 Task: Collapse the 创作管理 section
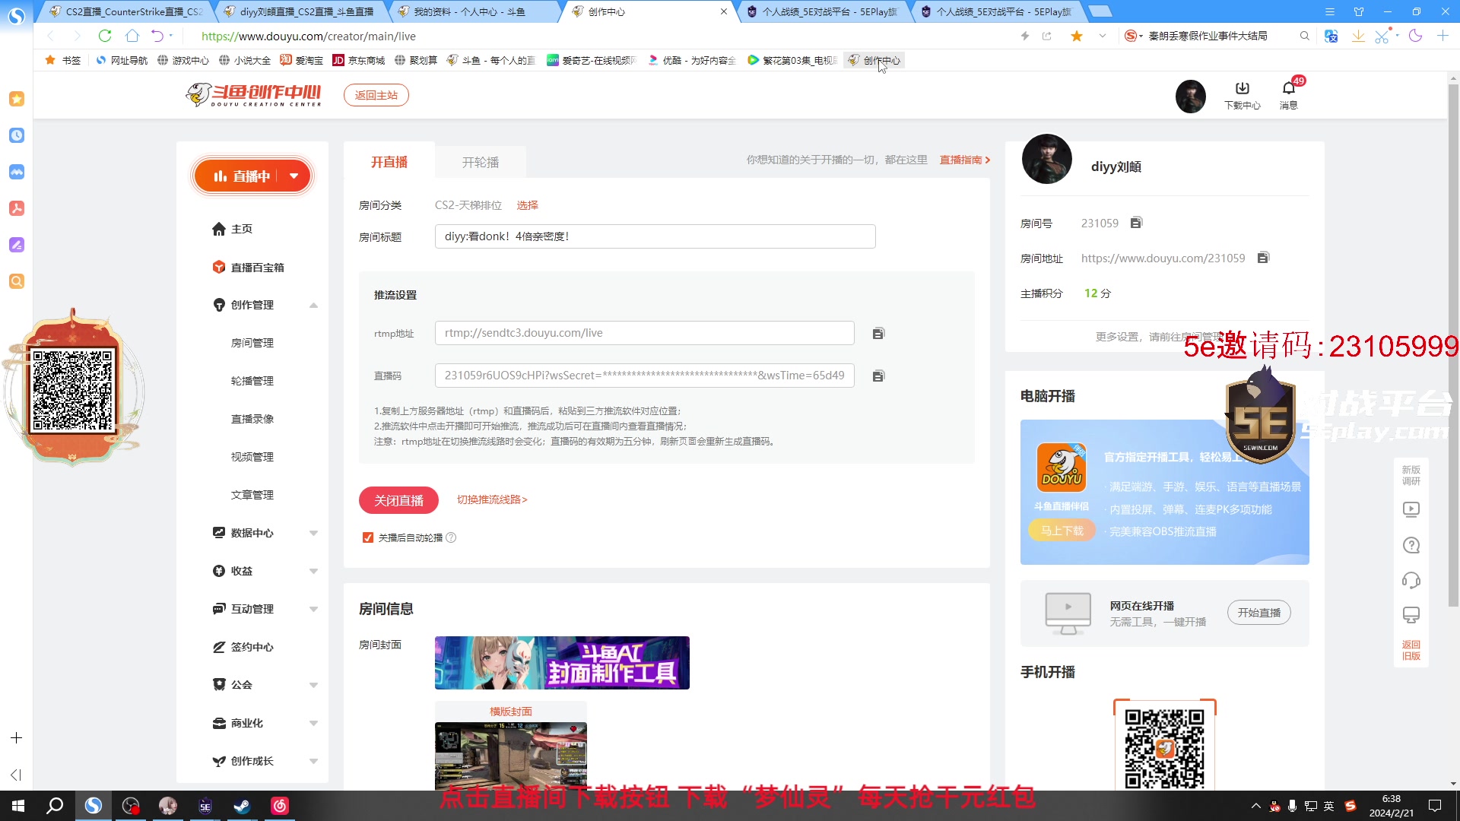[313, 305]
